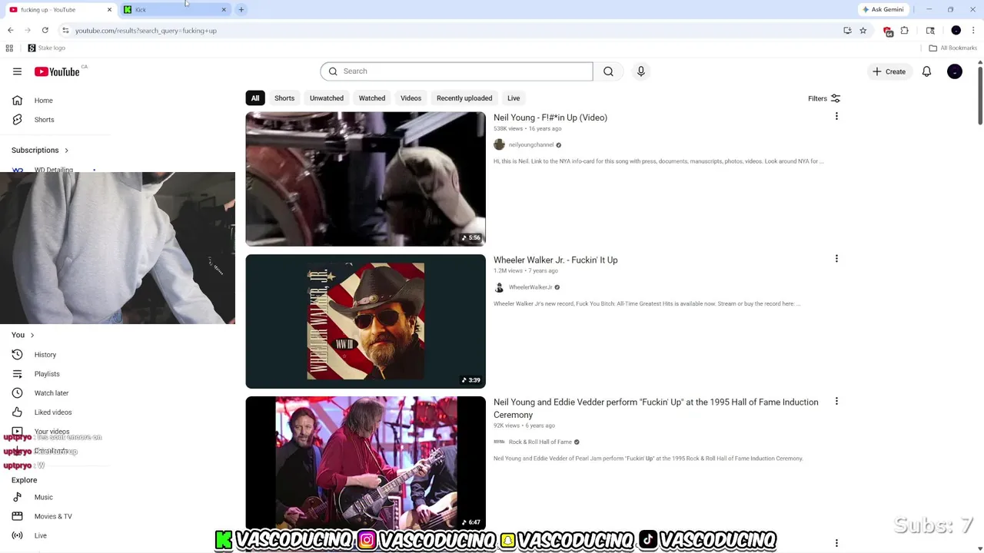Click Ask Gemini button
984x553 pixels.
click(x=883, y=9)
